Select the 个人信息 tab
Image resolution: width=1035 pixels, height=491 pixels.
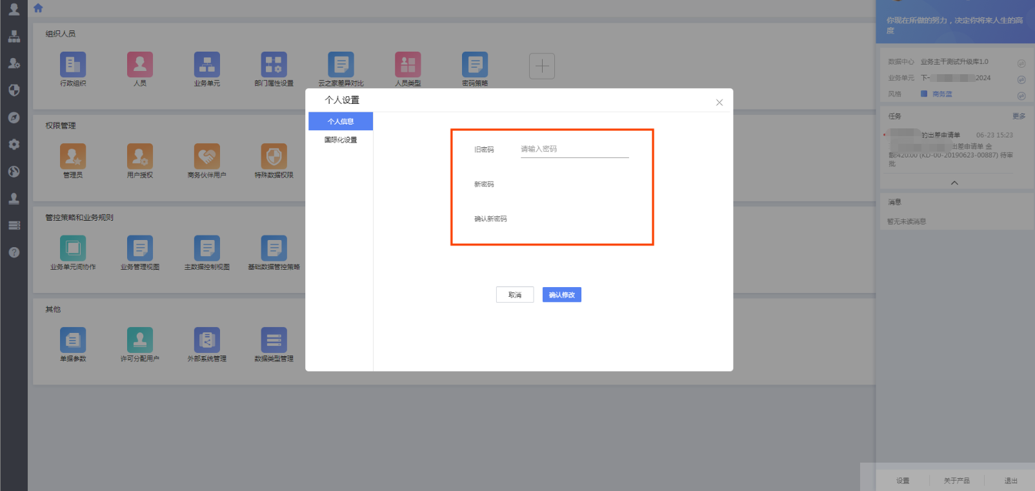pyautogui.click(x=341, y=121)
